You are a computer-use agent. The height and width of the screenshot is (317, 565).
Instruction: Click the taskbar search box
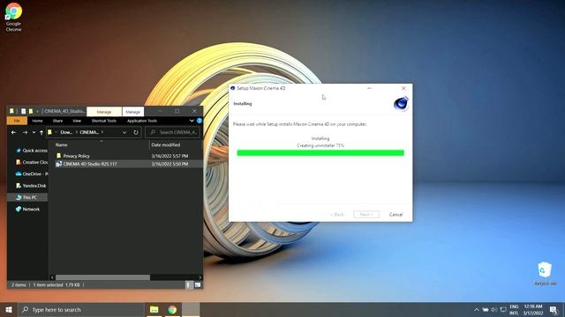point(81,309)
